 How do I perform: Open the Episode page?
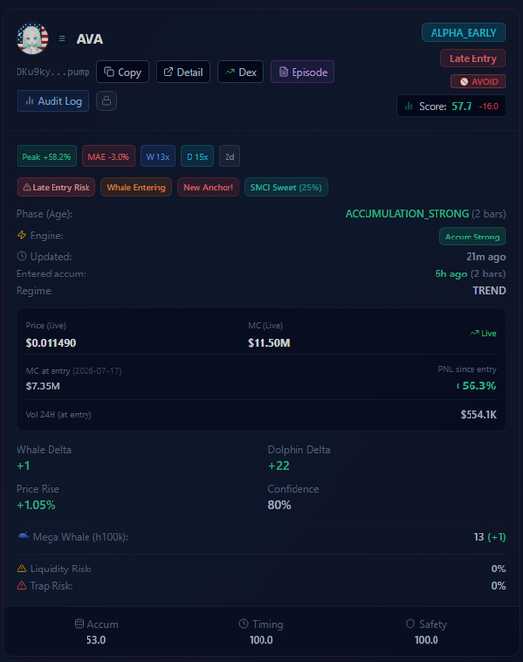coord(302,72)
